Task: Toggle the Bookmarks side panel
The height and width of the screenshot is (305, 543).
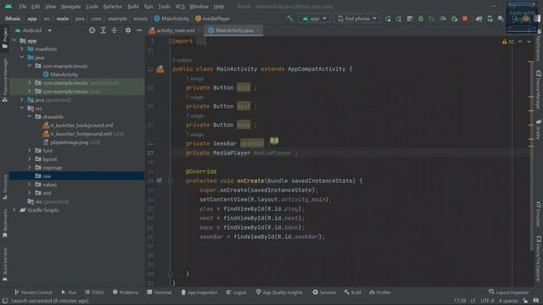Action: click(5, 223)
